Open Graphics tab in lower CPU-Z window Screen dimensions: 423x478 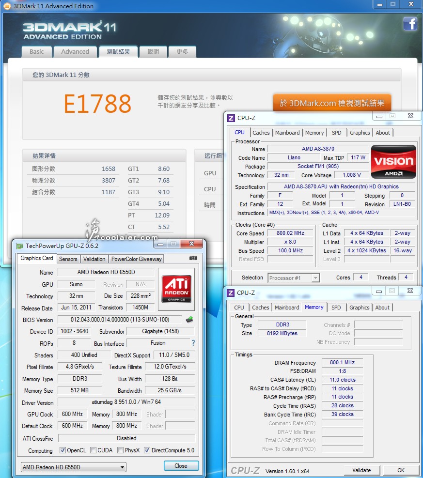(x=359, y=308)
